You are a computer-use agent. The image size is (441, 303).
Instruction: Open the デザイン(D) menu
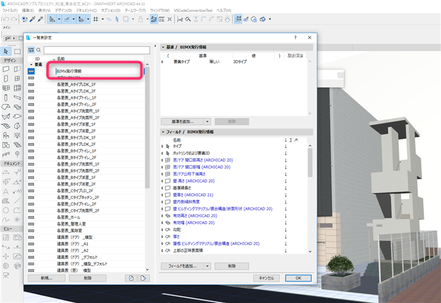tap(64, 11)
